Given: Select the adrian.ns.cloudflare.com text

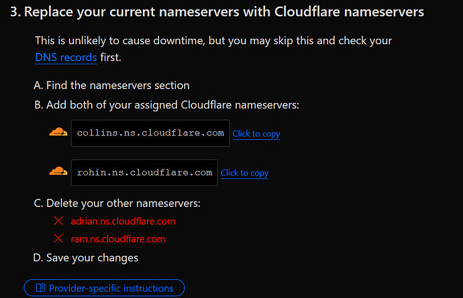Looking at the screenshot, I should tap(123, 221).
